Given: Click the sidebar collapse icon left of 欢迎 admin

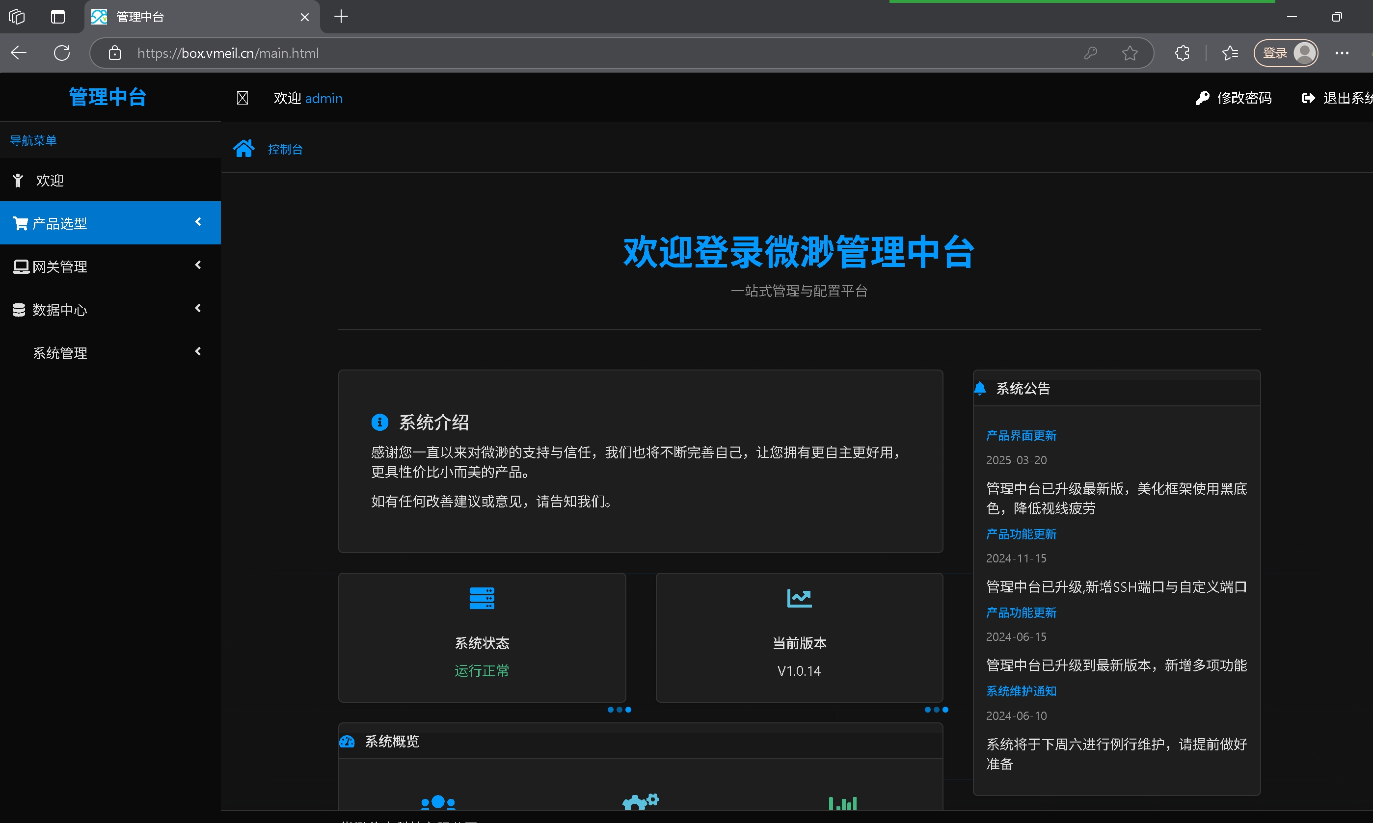Looking at the screenshot, I should pyautogui.click(x=242, y=98).
